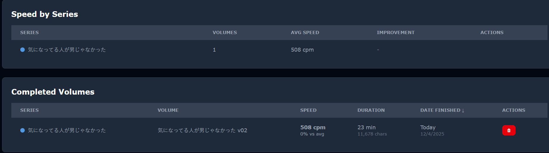The width and height of the screenshot is (549, 153).
Task: Sort Speed by Series by Volumes header
Action: click(224, 33)
